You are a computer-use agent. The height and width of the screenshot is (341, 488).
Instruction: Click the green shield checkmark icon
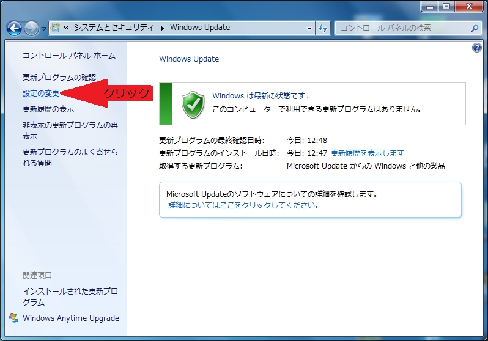[193, 105]
